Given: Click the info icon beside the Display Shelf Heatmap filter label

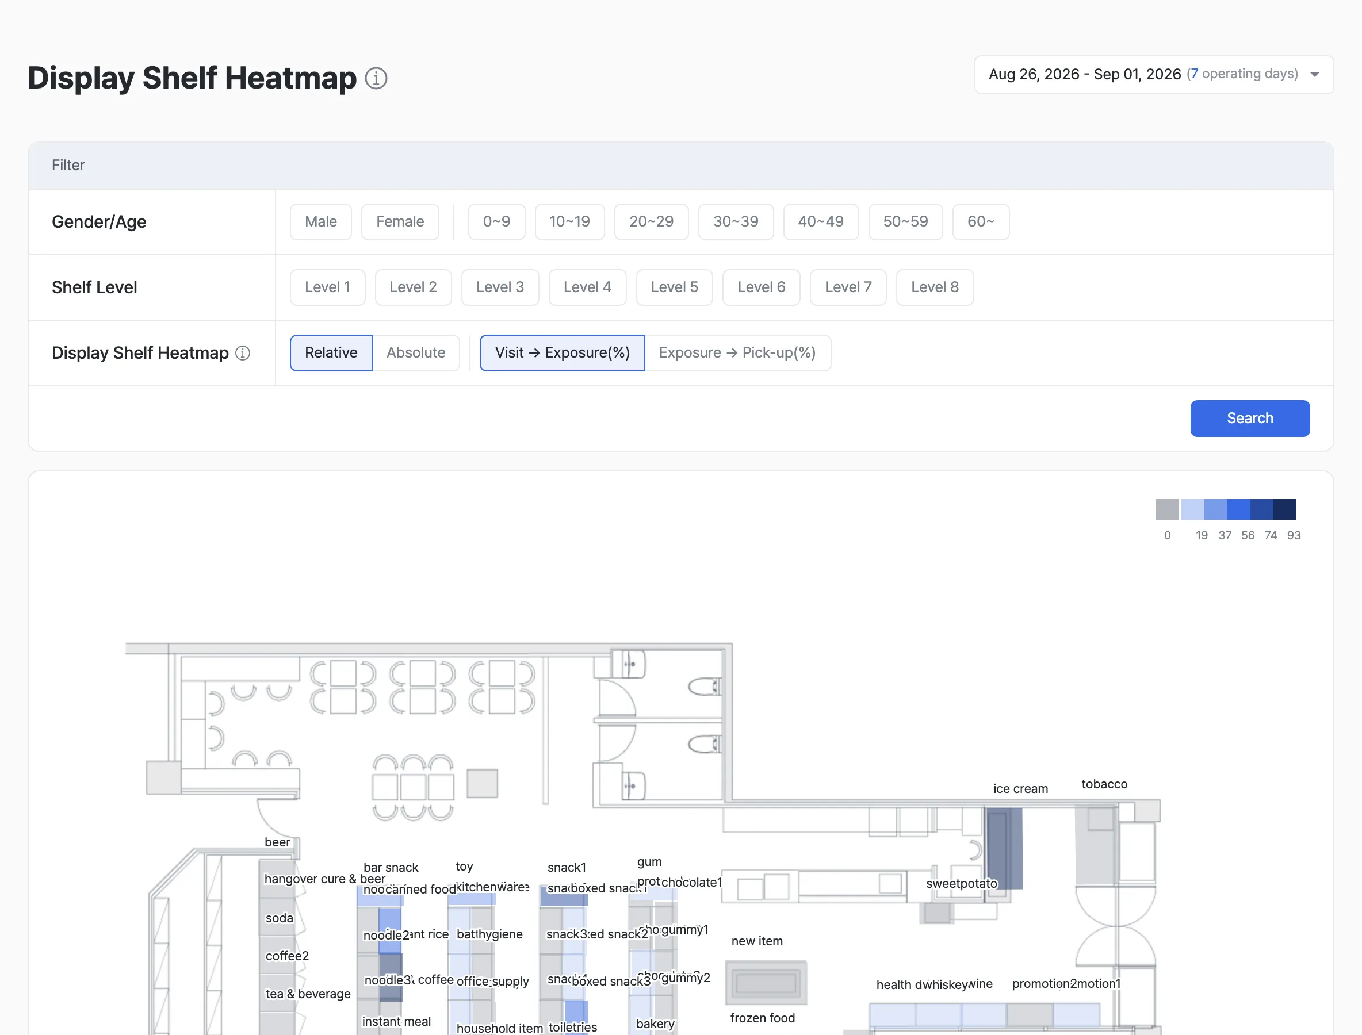Looking at the screenshot, I should [243, 353].
